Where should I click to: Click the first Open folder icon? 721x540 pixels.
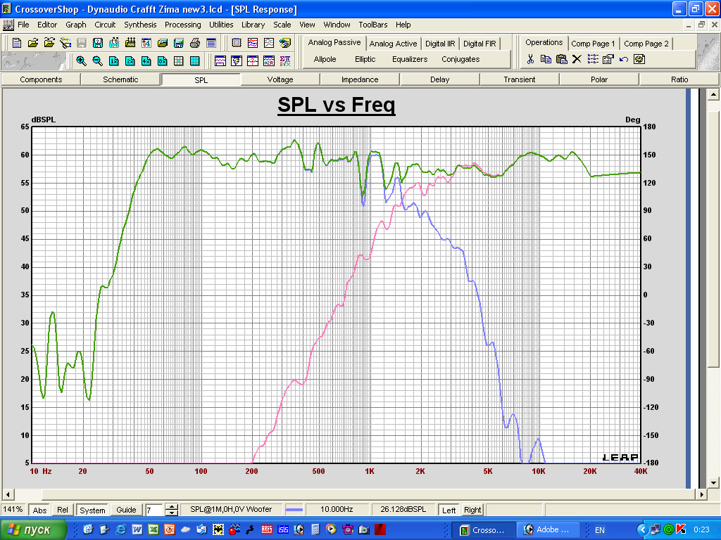33,43
